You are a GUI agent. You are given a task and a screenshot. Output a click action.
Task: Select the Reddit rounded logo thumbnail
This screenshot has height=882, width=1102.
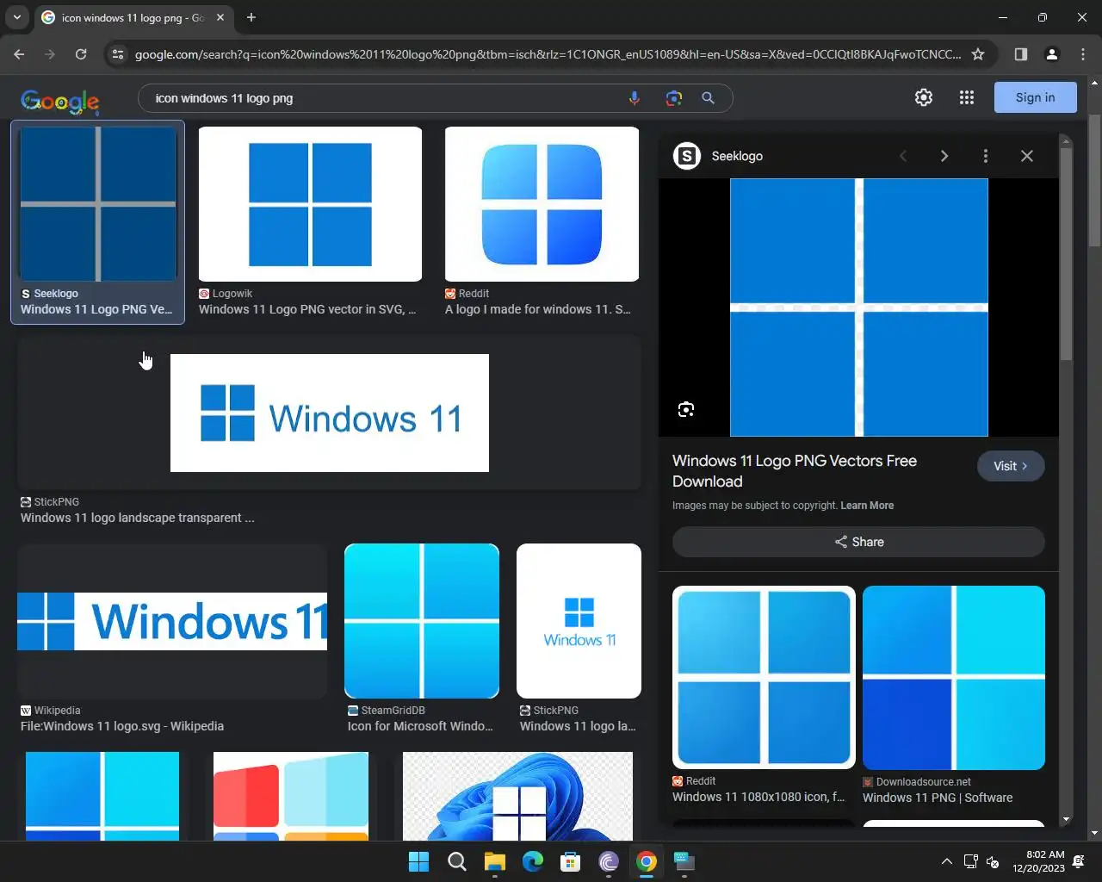click(x=542, y=204)
